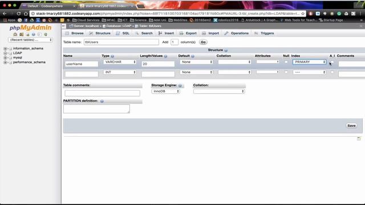Click the help icon beside Default header
The image size is (365, 205).
point(193,56)
